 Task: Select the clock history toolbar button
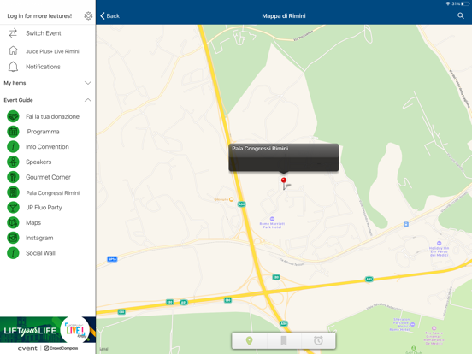(x=318, y=341)
